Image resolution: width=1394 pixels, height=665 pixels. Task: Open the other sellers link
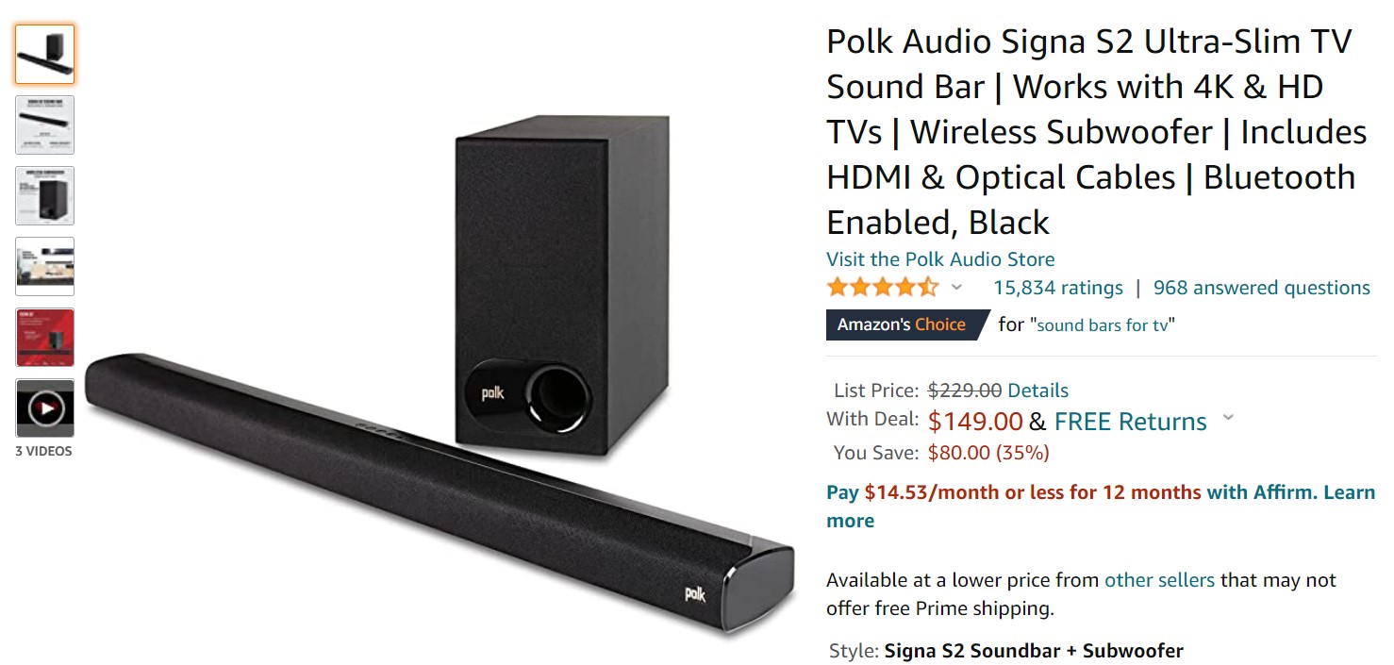pos(1159,580)
